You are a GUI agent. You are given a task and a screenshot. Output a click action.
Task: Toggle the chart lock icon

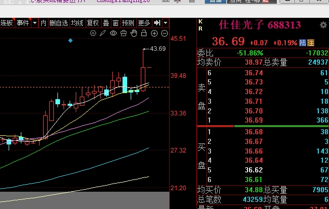144,33
